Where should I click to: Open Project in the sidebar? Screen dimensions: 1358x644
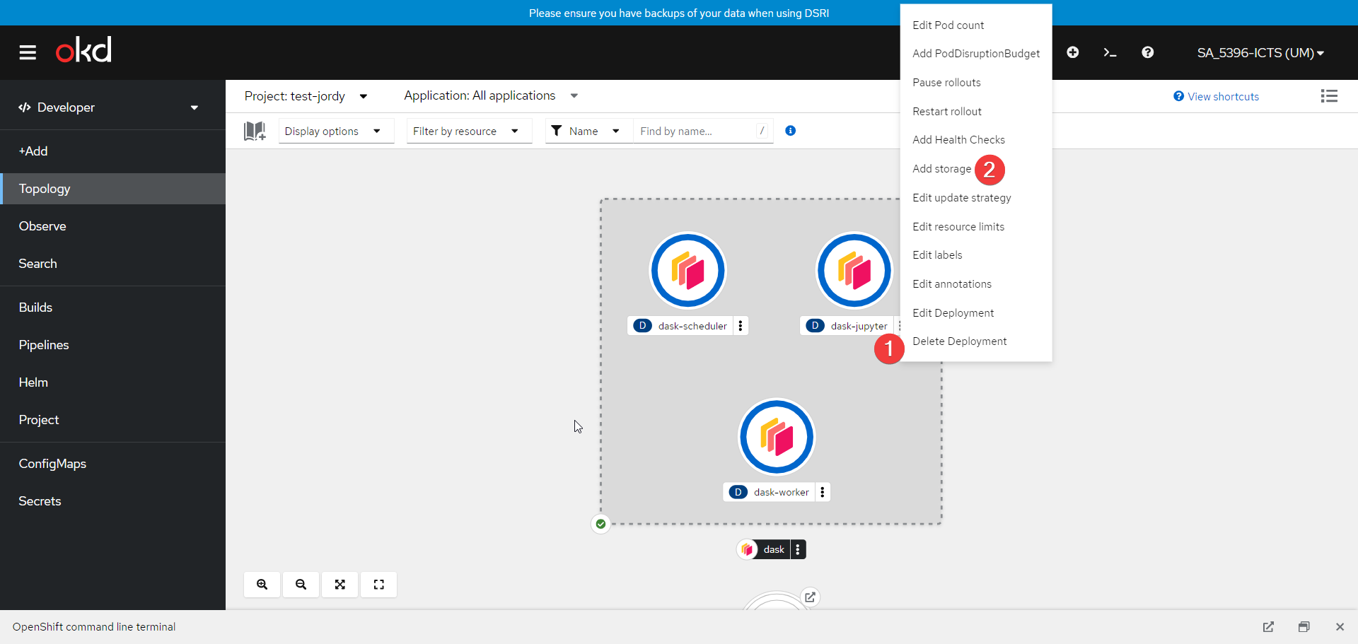coord(113,420)
